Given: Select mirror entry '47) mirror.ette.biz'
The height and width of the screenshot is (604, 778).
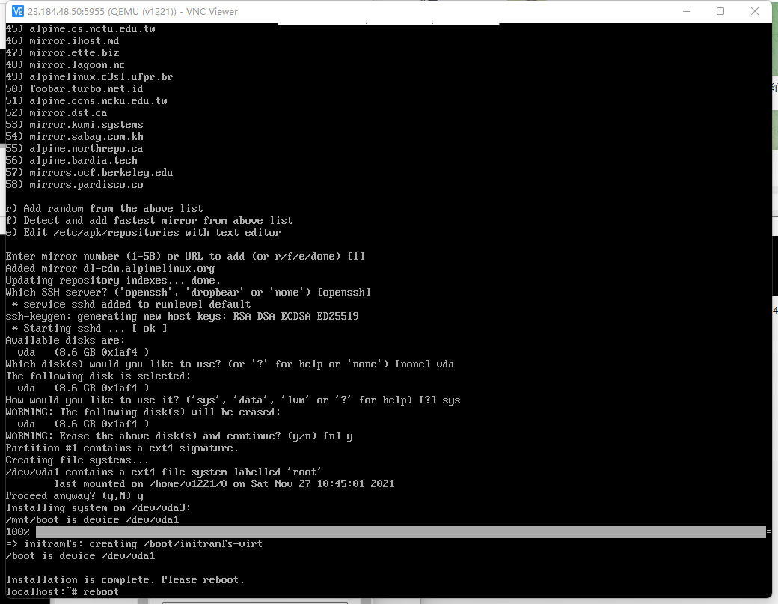Looking at the screenshot, I should (63, 52).
